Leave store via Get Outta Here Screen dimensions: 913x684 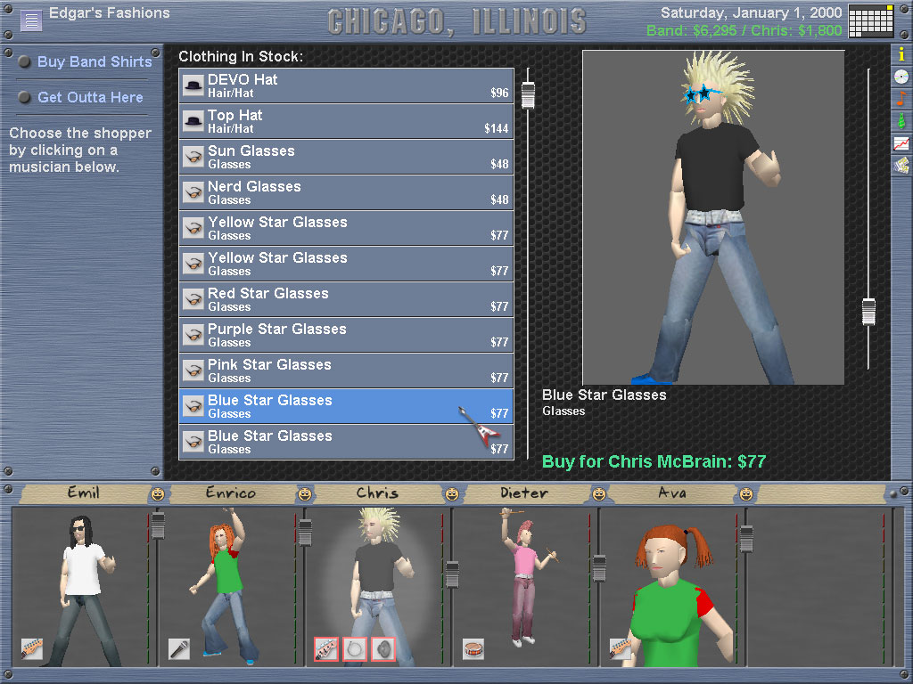pyautogui.click(x=90, y=97)
